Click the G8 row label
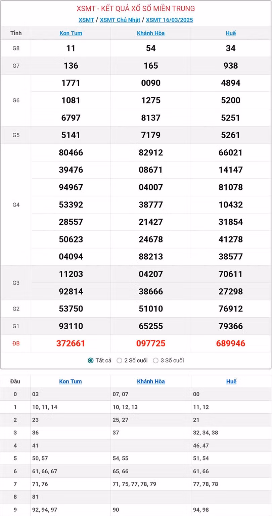Viewport: 272px width, 516px height. pyautogui.click(x=16, y=48)
